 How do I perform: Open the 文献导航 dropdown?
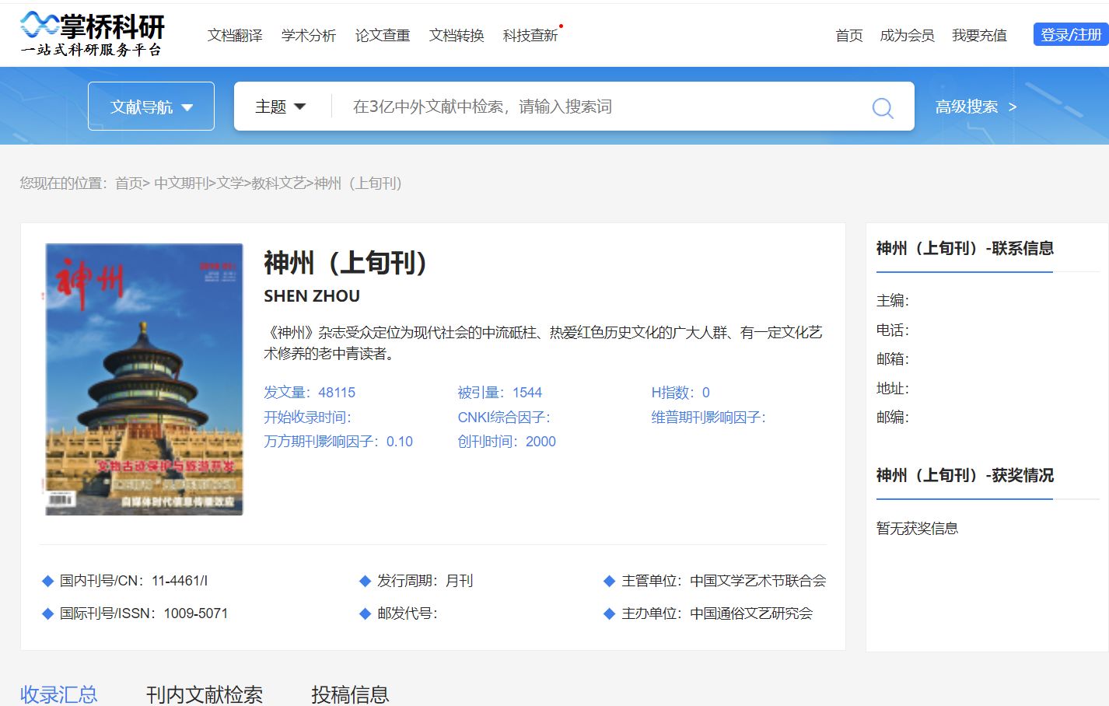151,107
